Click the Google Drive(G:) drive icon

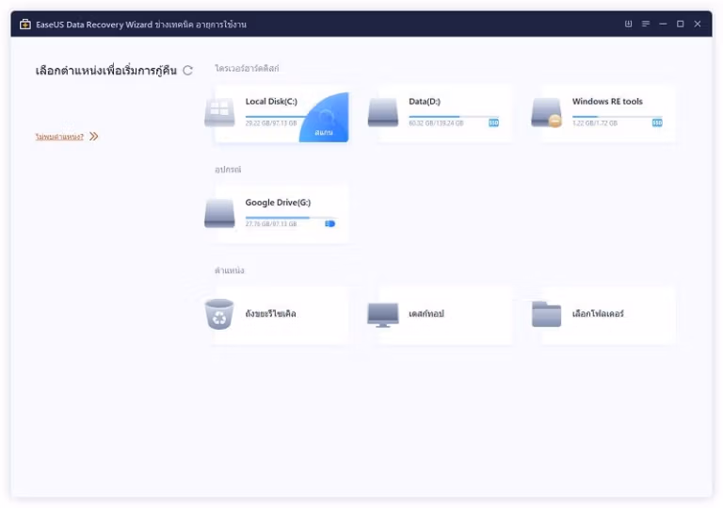(219, 213)
